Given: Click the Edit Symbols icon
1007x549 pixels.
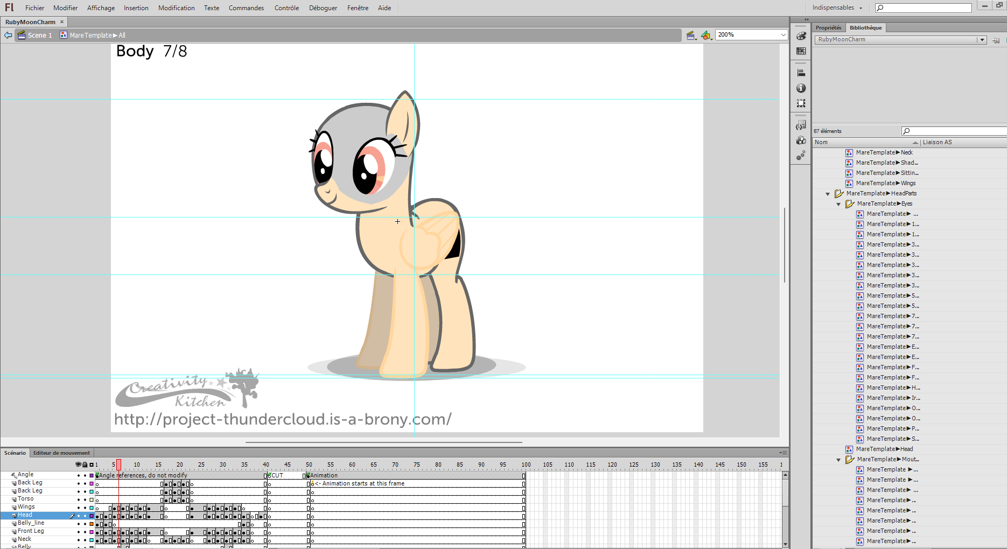Looking at the screenshot, I should [706, 36].
